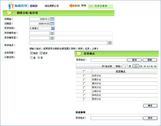Focus the 快速新增 存货地点 input

point(117,118)
